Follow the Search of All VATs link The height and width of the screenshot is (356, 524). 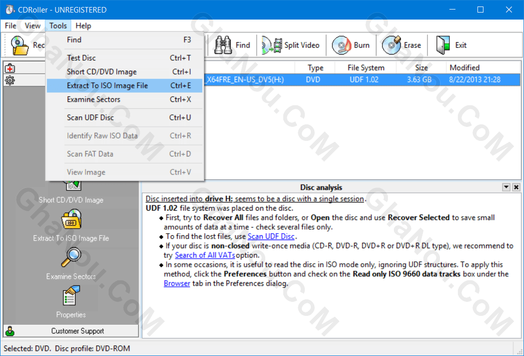[x=205, y=255]
